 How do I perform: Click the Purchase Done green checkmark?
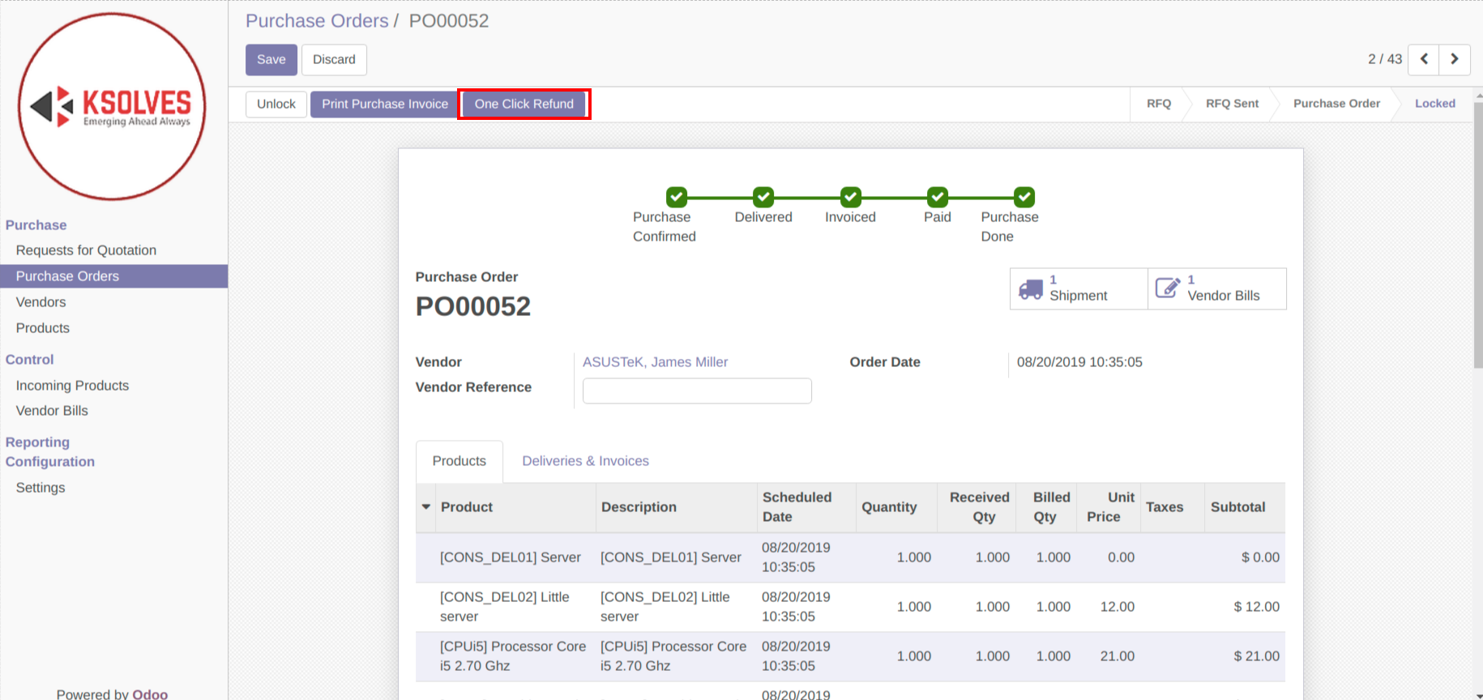tap(1024, 197)
